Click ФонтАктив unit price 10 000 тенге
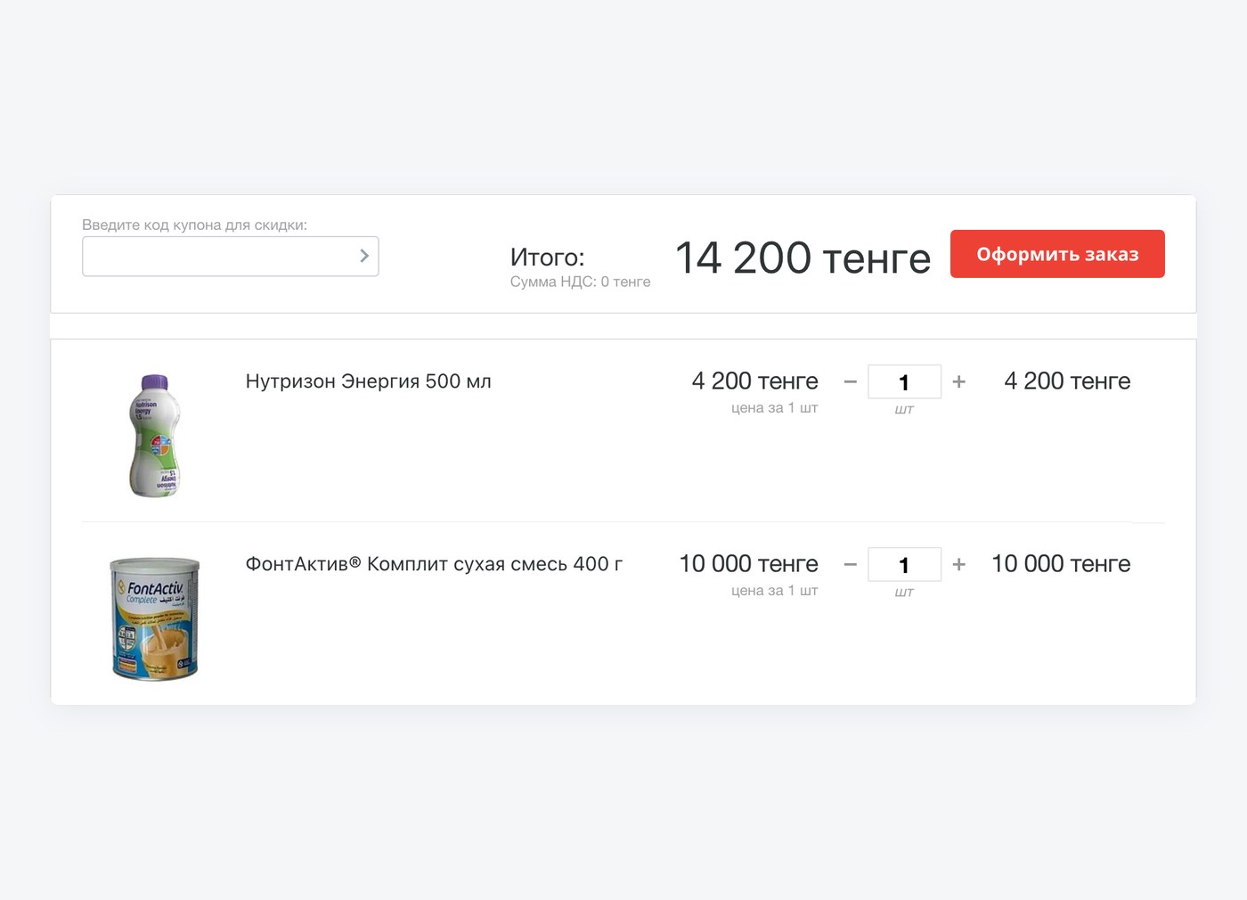 748,564
